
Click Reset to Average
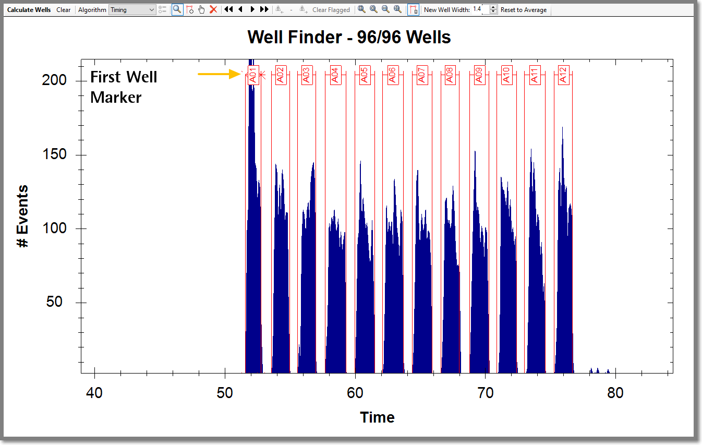[x=523, y=9]
